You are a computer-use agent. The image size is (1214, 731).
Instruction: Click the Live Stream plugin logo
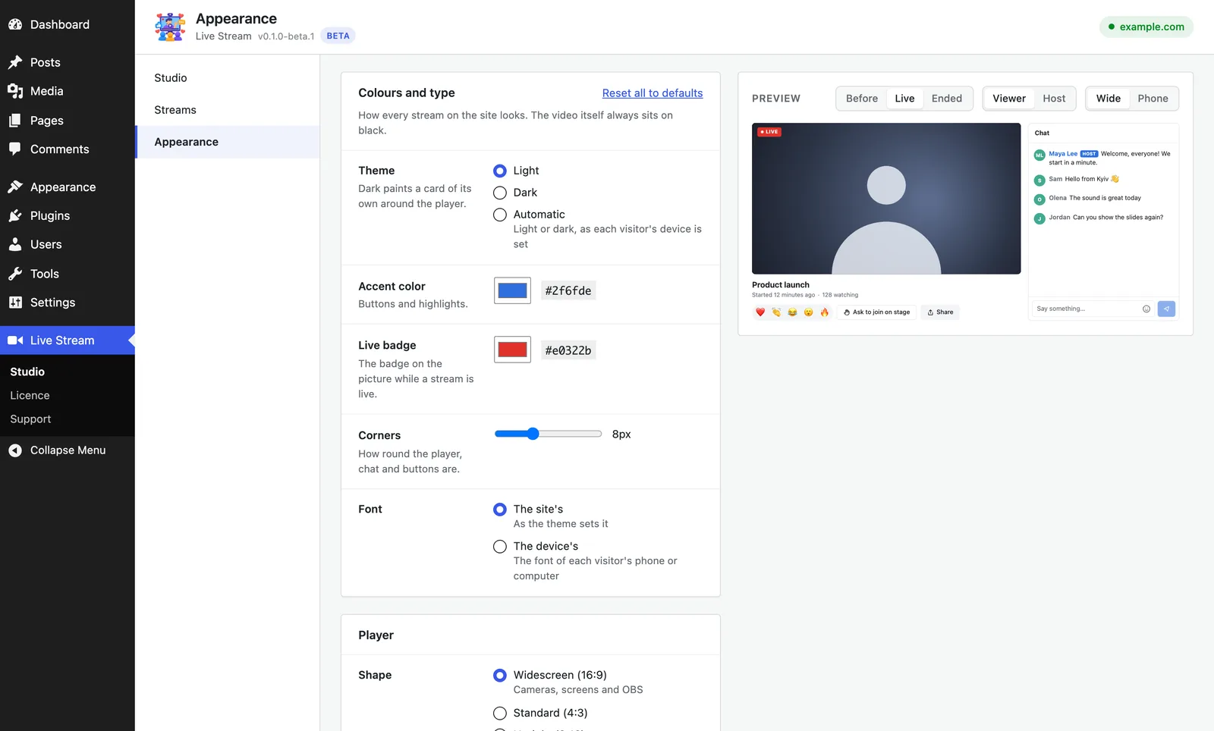170,27
